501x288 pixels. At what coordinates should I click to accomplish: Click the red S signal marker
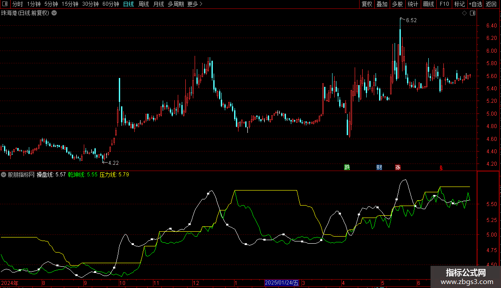click(x=441, y=168)
